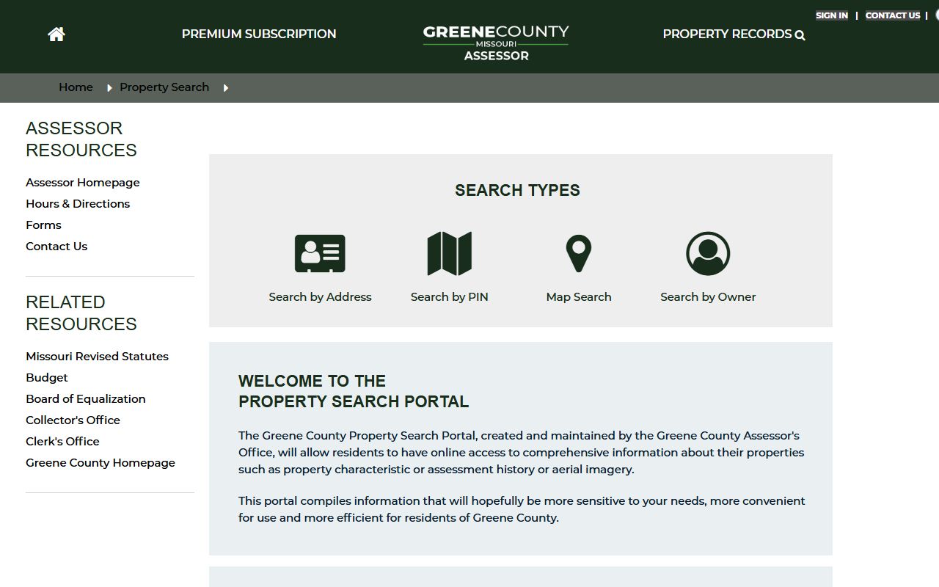Viewport: 939px width, 587px height.
Task: Click the Search by Owner label
Action: click(708, 297)
